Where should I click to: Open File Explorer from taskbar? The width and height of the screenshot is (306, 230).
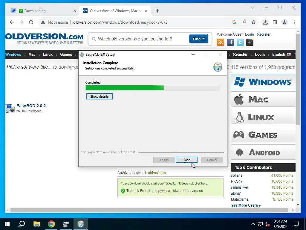pyautogui.click(x=36, y=224)
